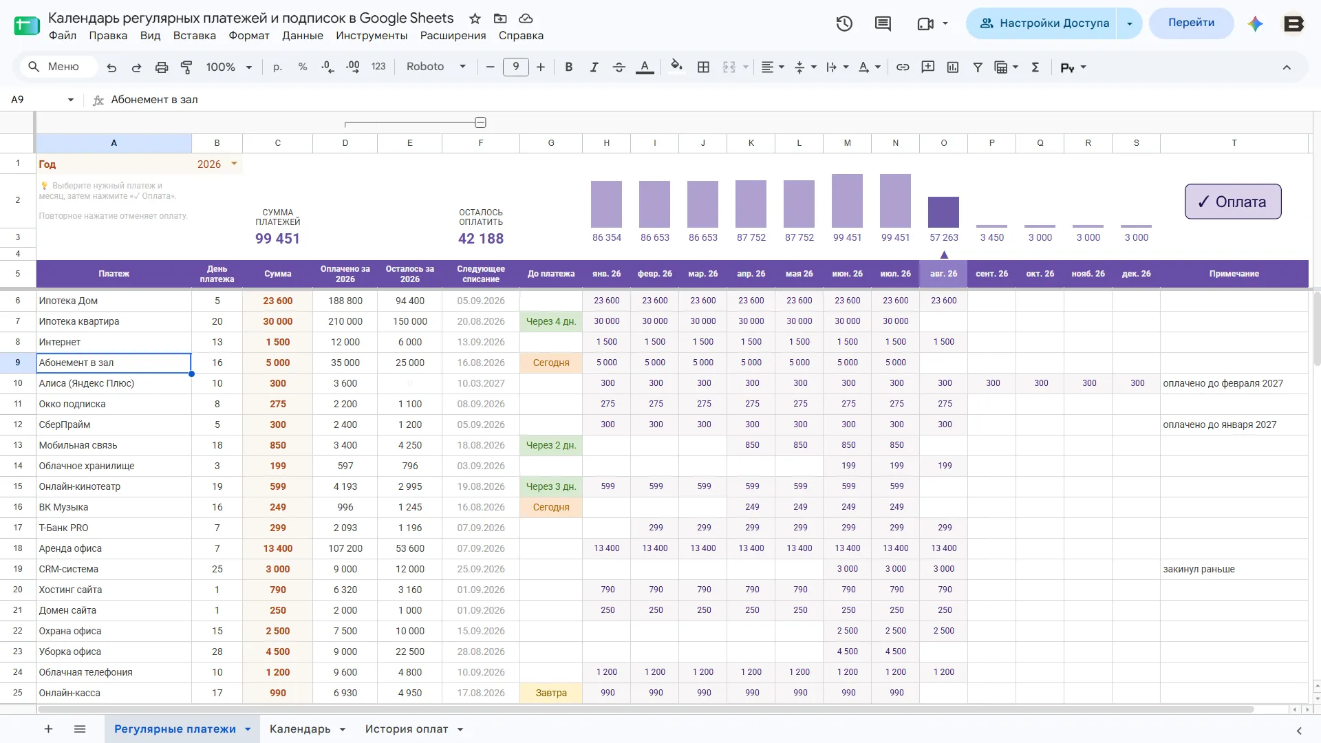
Task: Click the Меню search box
Action: [x=58, y=67]
